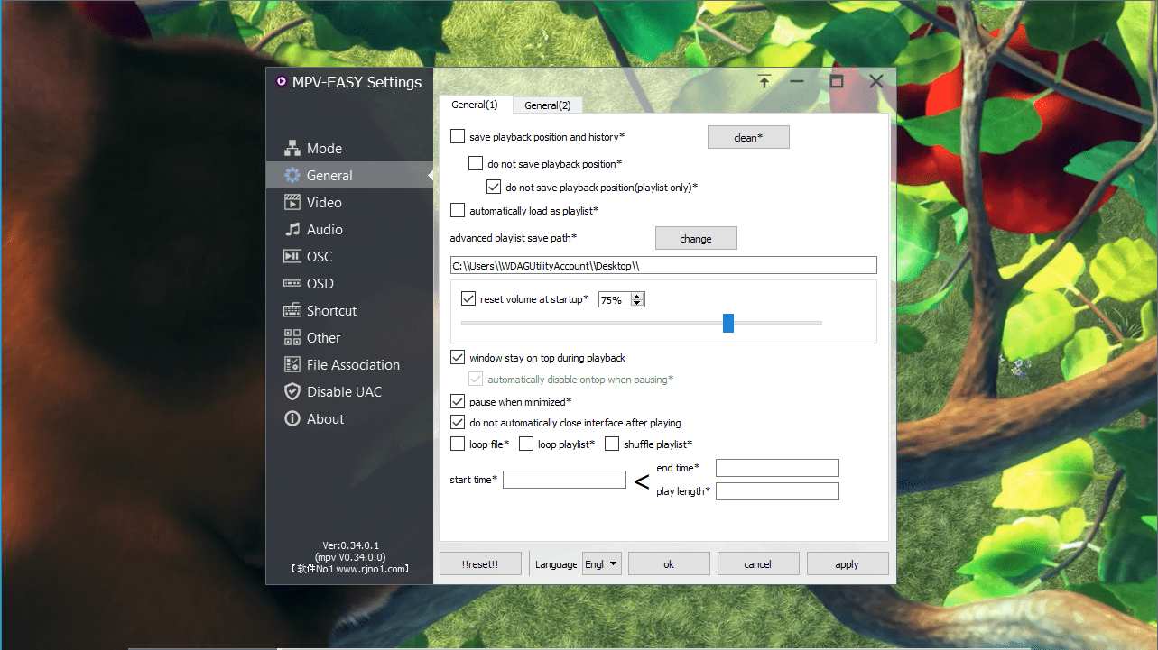Click the clean history button

click(748, 137)
